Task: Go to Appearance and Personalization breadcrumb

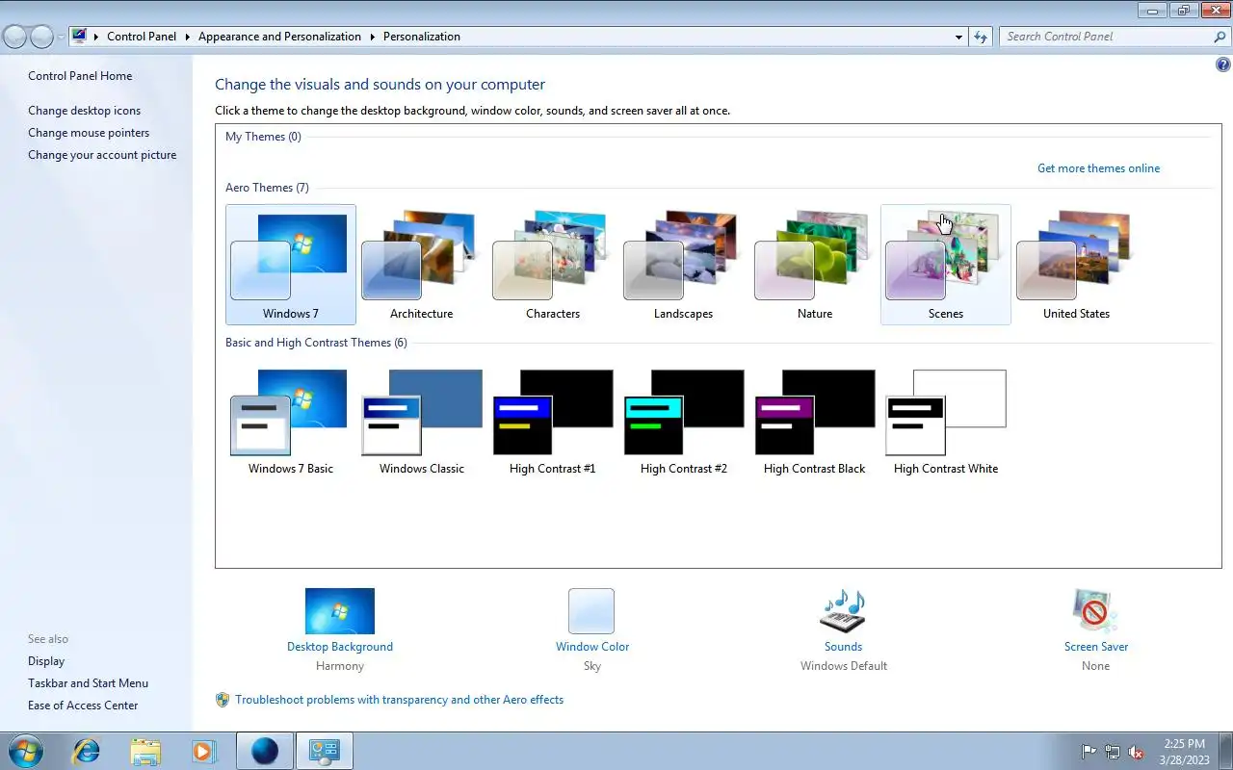Action: click(279, 37)
